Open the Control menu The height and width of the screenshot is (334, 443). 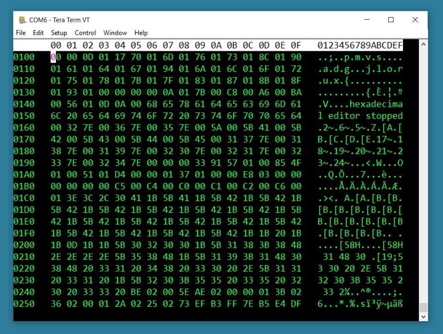point(85,33)
